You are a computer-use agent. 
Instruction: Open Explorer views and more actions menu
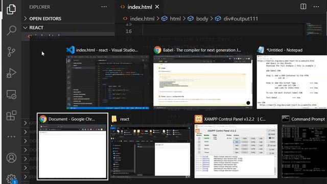(104, 7)
